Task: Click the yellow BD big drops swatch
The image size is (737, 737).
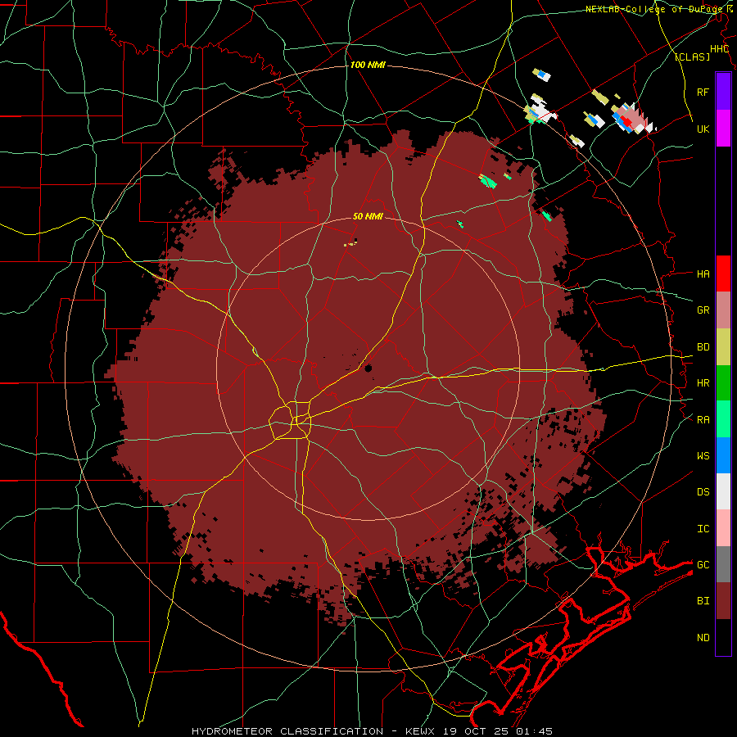Action: pyautogui.click(x=723, y=347)
